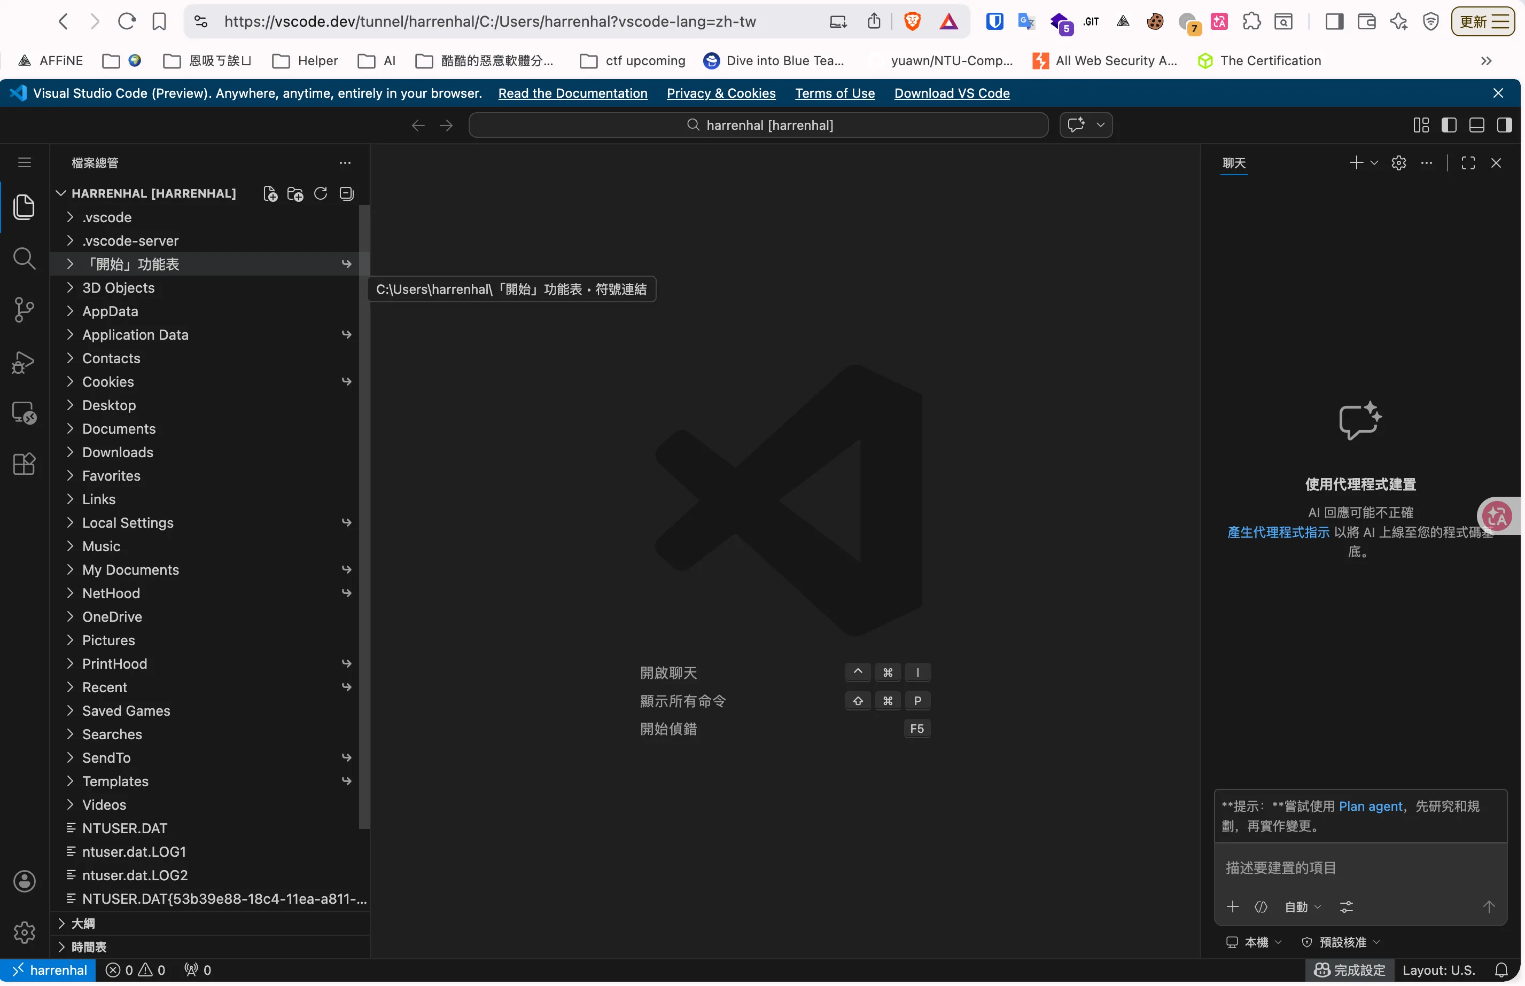Open the 預設核准 approval dropdown
The image size is (1525, 986).
click(1341, 942)
